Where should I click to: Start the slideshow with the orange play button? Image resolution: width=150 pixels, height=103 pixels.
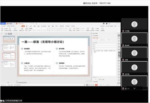[96, 85]
